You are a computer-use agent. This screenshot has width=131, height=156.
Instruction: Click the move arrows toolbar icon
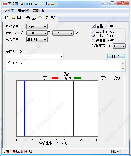click(x=40, y=18)
